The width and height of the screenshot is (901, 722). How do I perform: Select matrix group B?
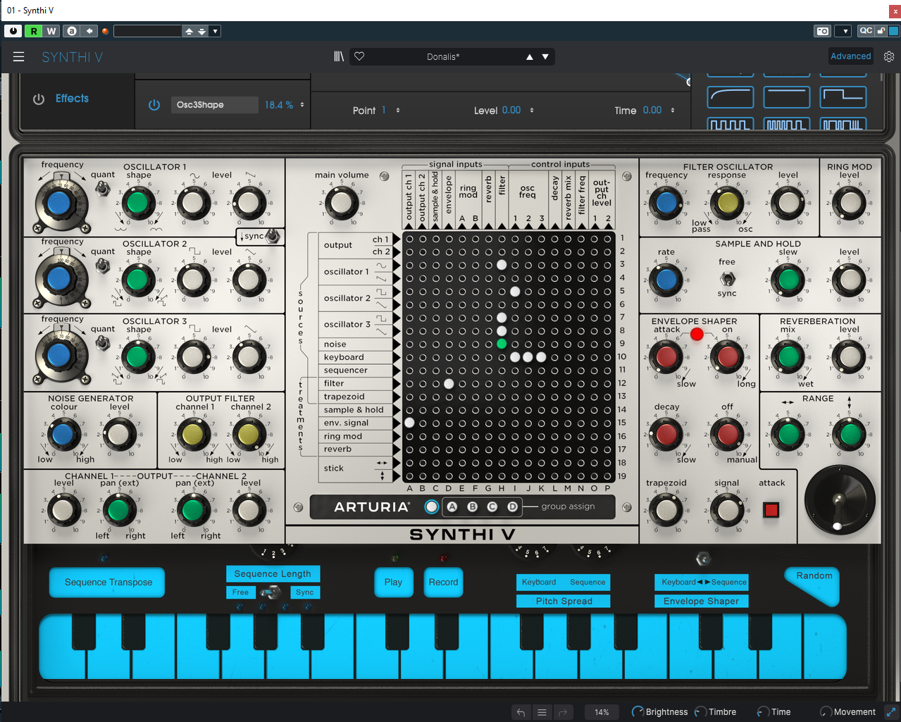[x=473, y=506]
